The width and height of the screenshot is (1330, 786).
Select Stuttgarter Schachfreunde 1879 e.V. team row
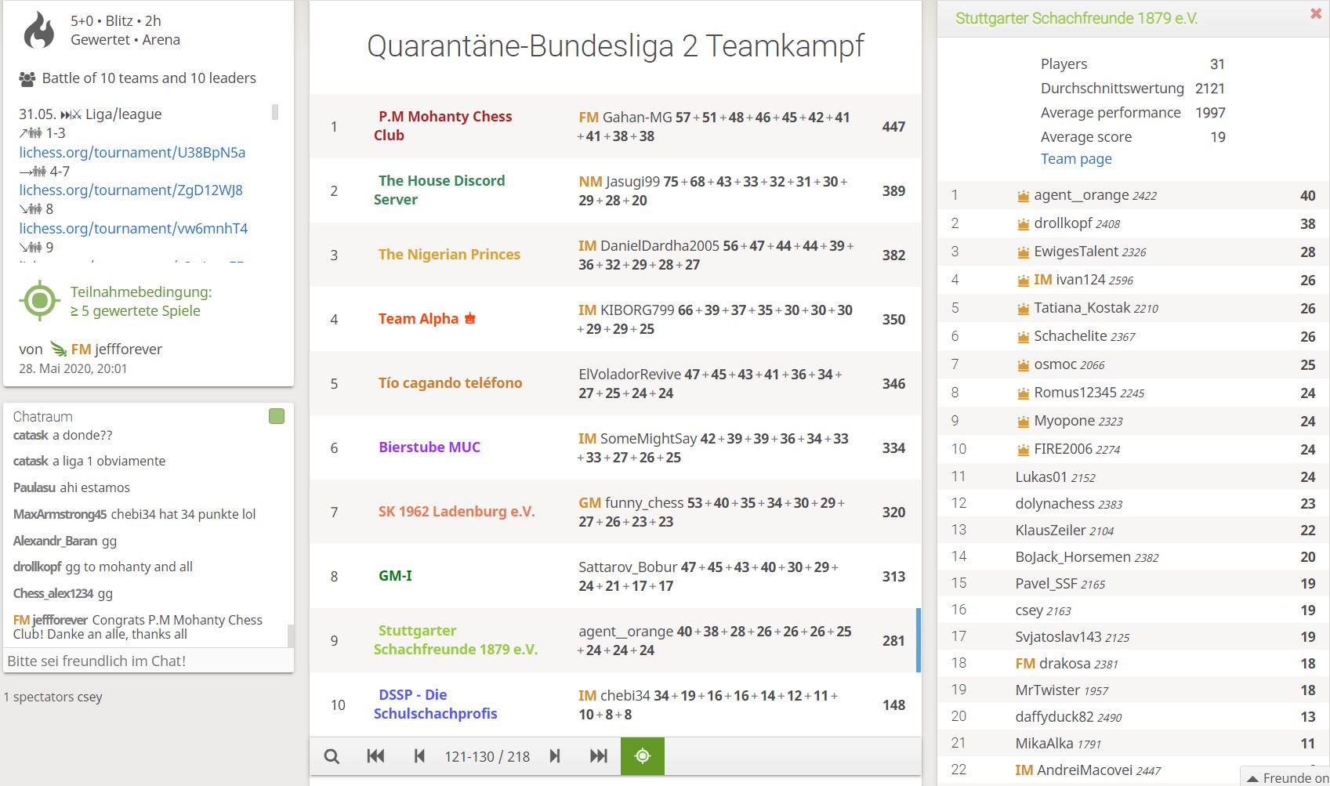point(615,640)
